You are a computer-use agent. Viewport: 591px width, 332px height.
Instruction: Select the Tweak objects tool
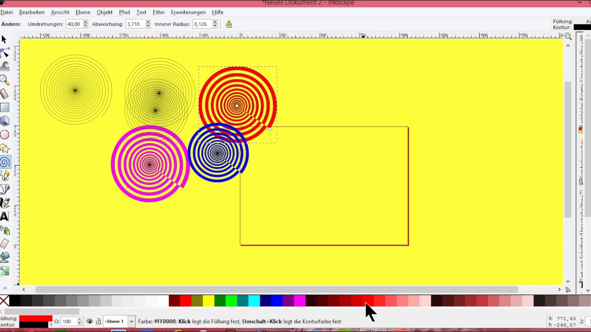point(4,66)
